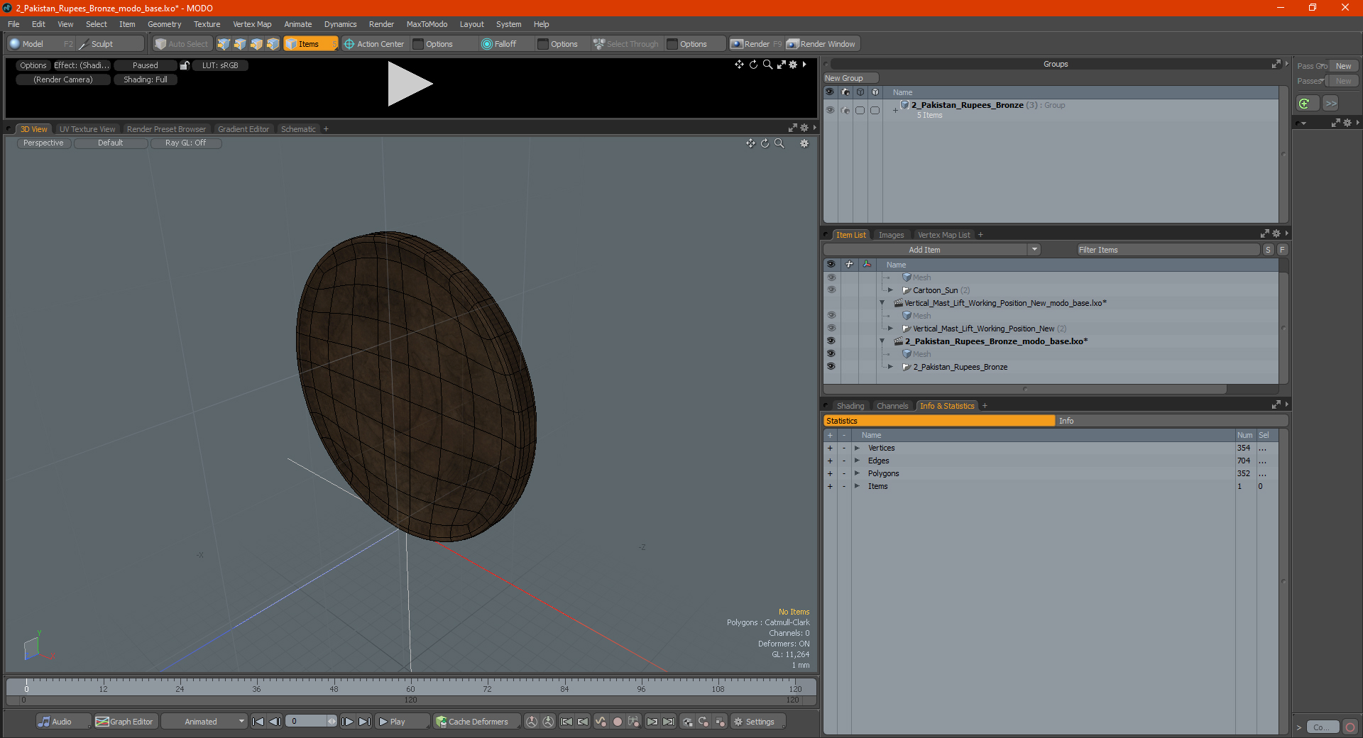Click the 3D viewport pan move icon
Viewport: 1363px width, 738px height.
[750, 143]
